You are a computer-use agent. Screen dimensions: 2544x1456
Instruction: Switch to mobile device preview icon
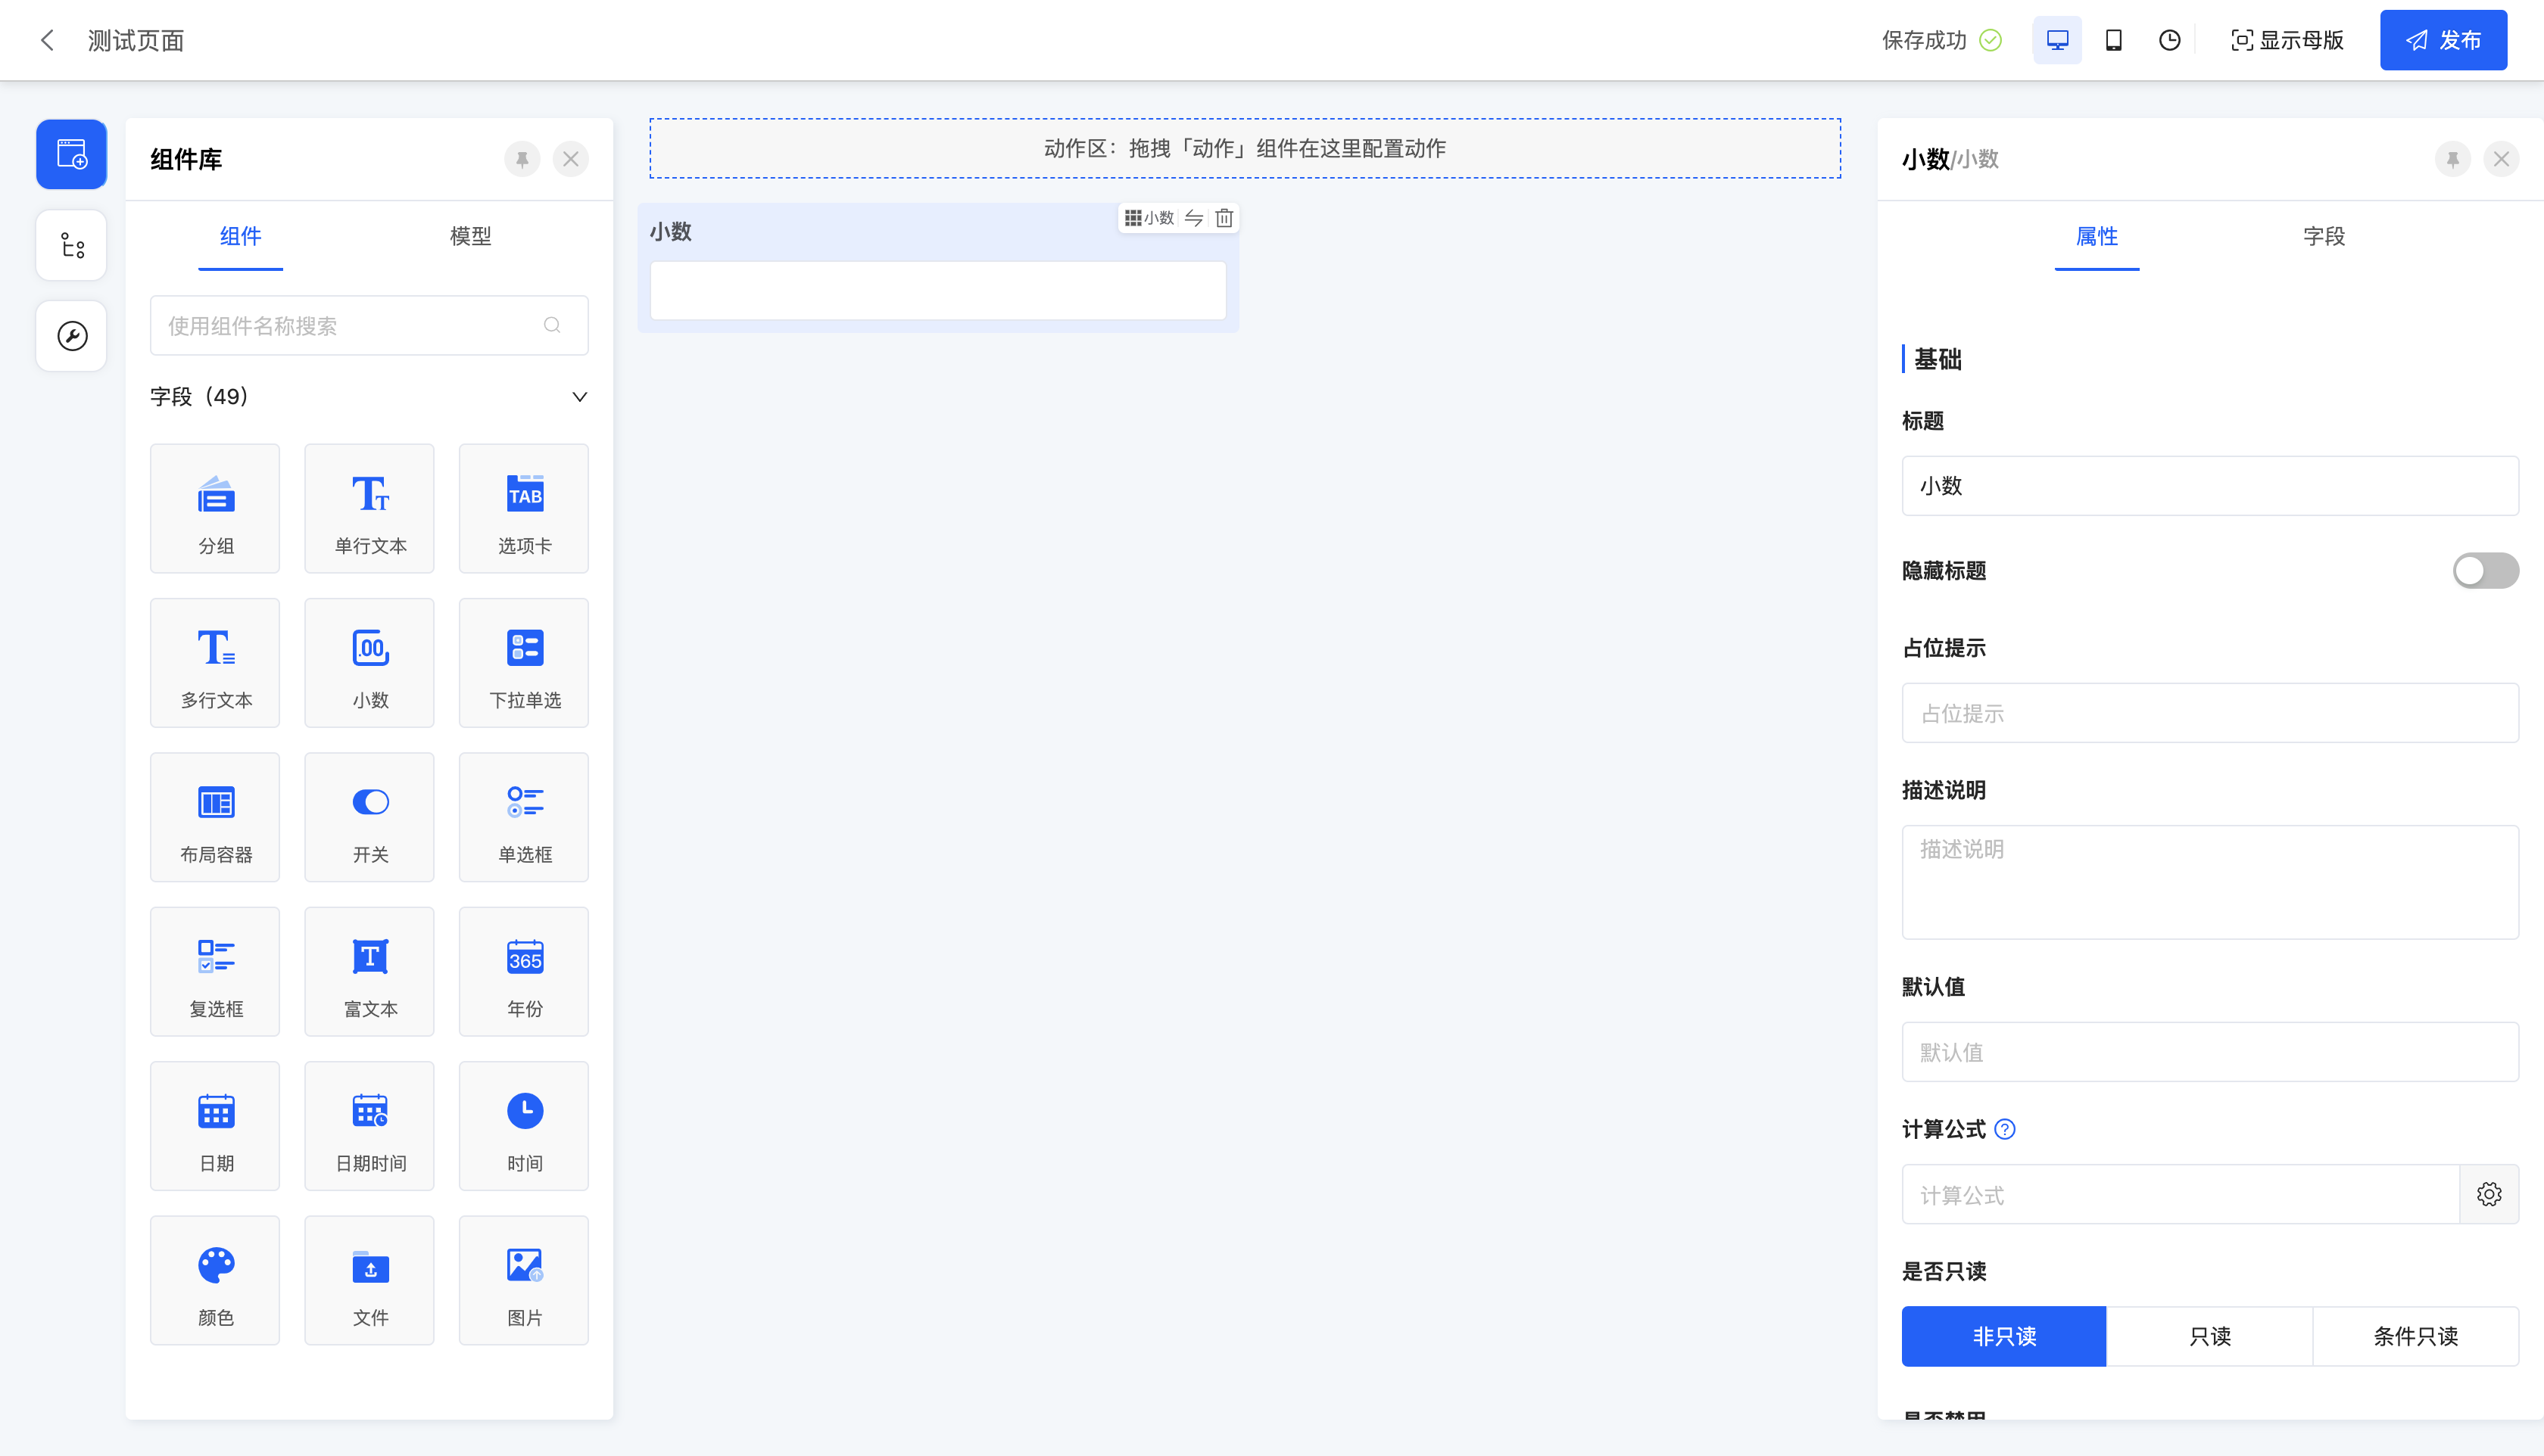[2113, 40]
